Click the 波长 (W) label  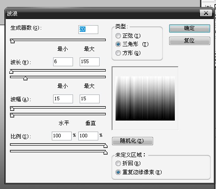coord(21,62)
